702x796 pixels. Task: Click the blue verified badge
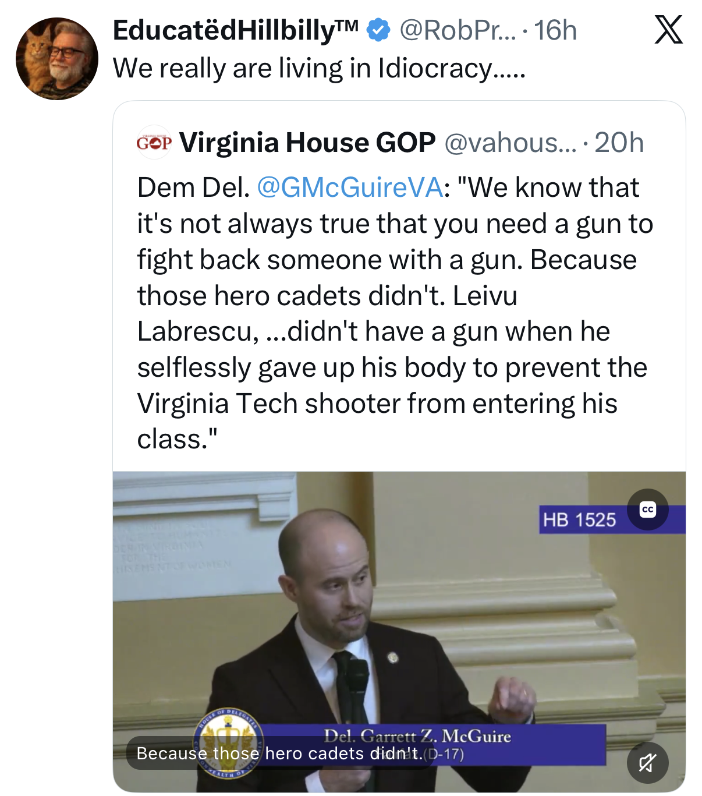click(x=379, y=30)
